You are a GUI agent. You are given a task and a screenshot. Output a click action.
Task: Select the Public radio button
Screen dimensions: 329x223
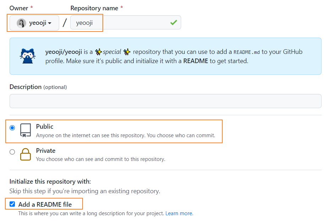12,128
